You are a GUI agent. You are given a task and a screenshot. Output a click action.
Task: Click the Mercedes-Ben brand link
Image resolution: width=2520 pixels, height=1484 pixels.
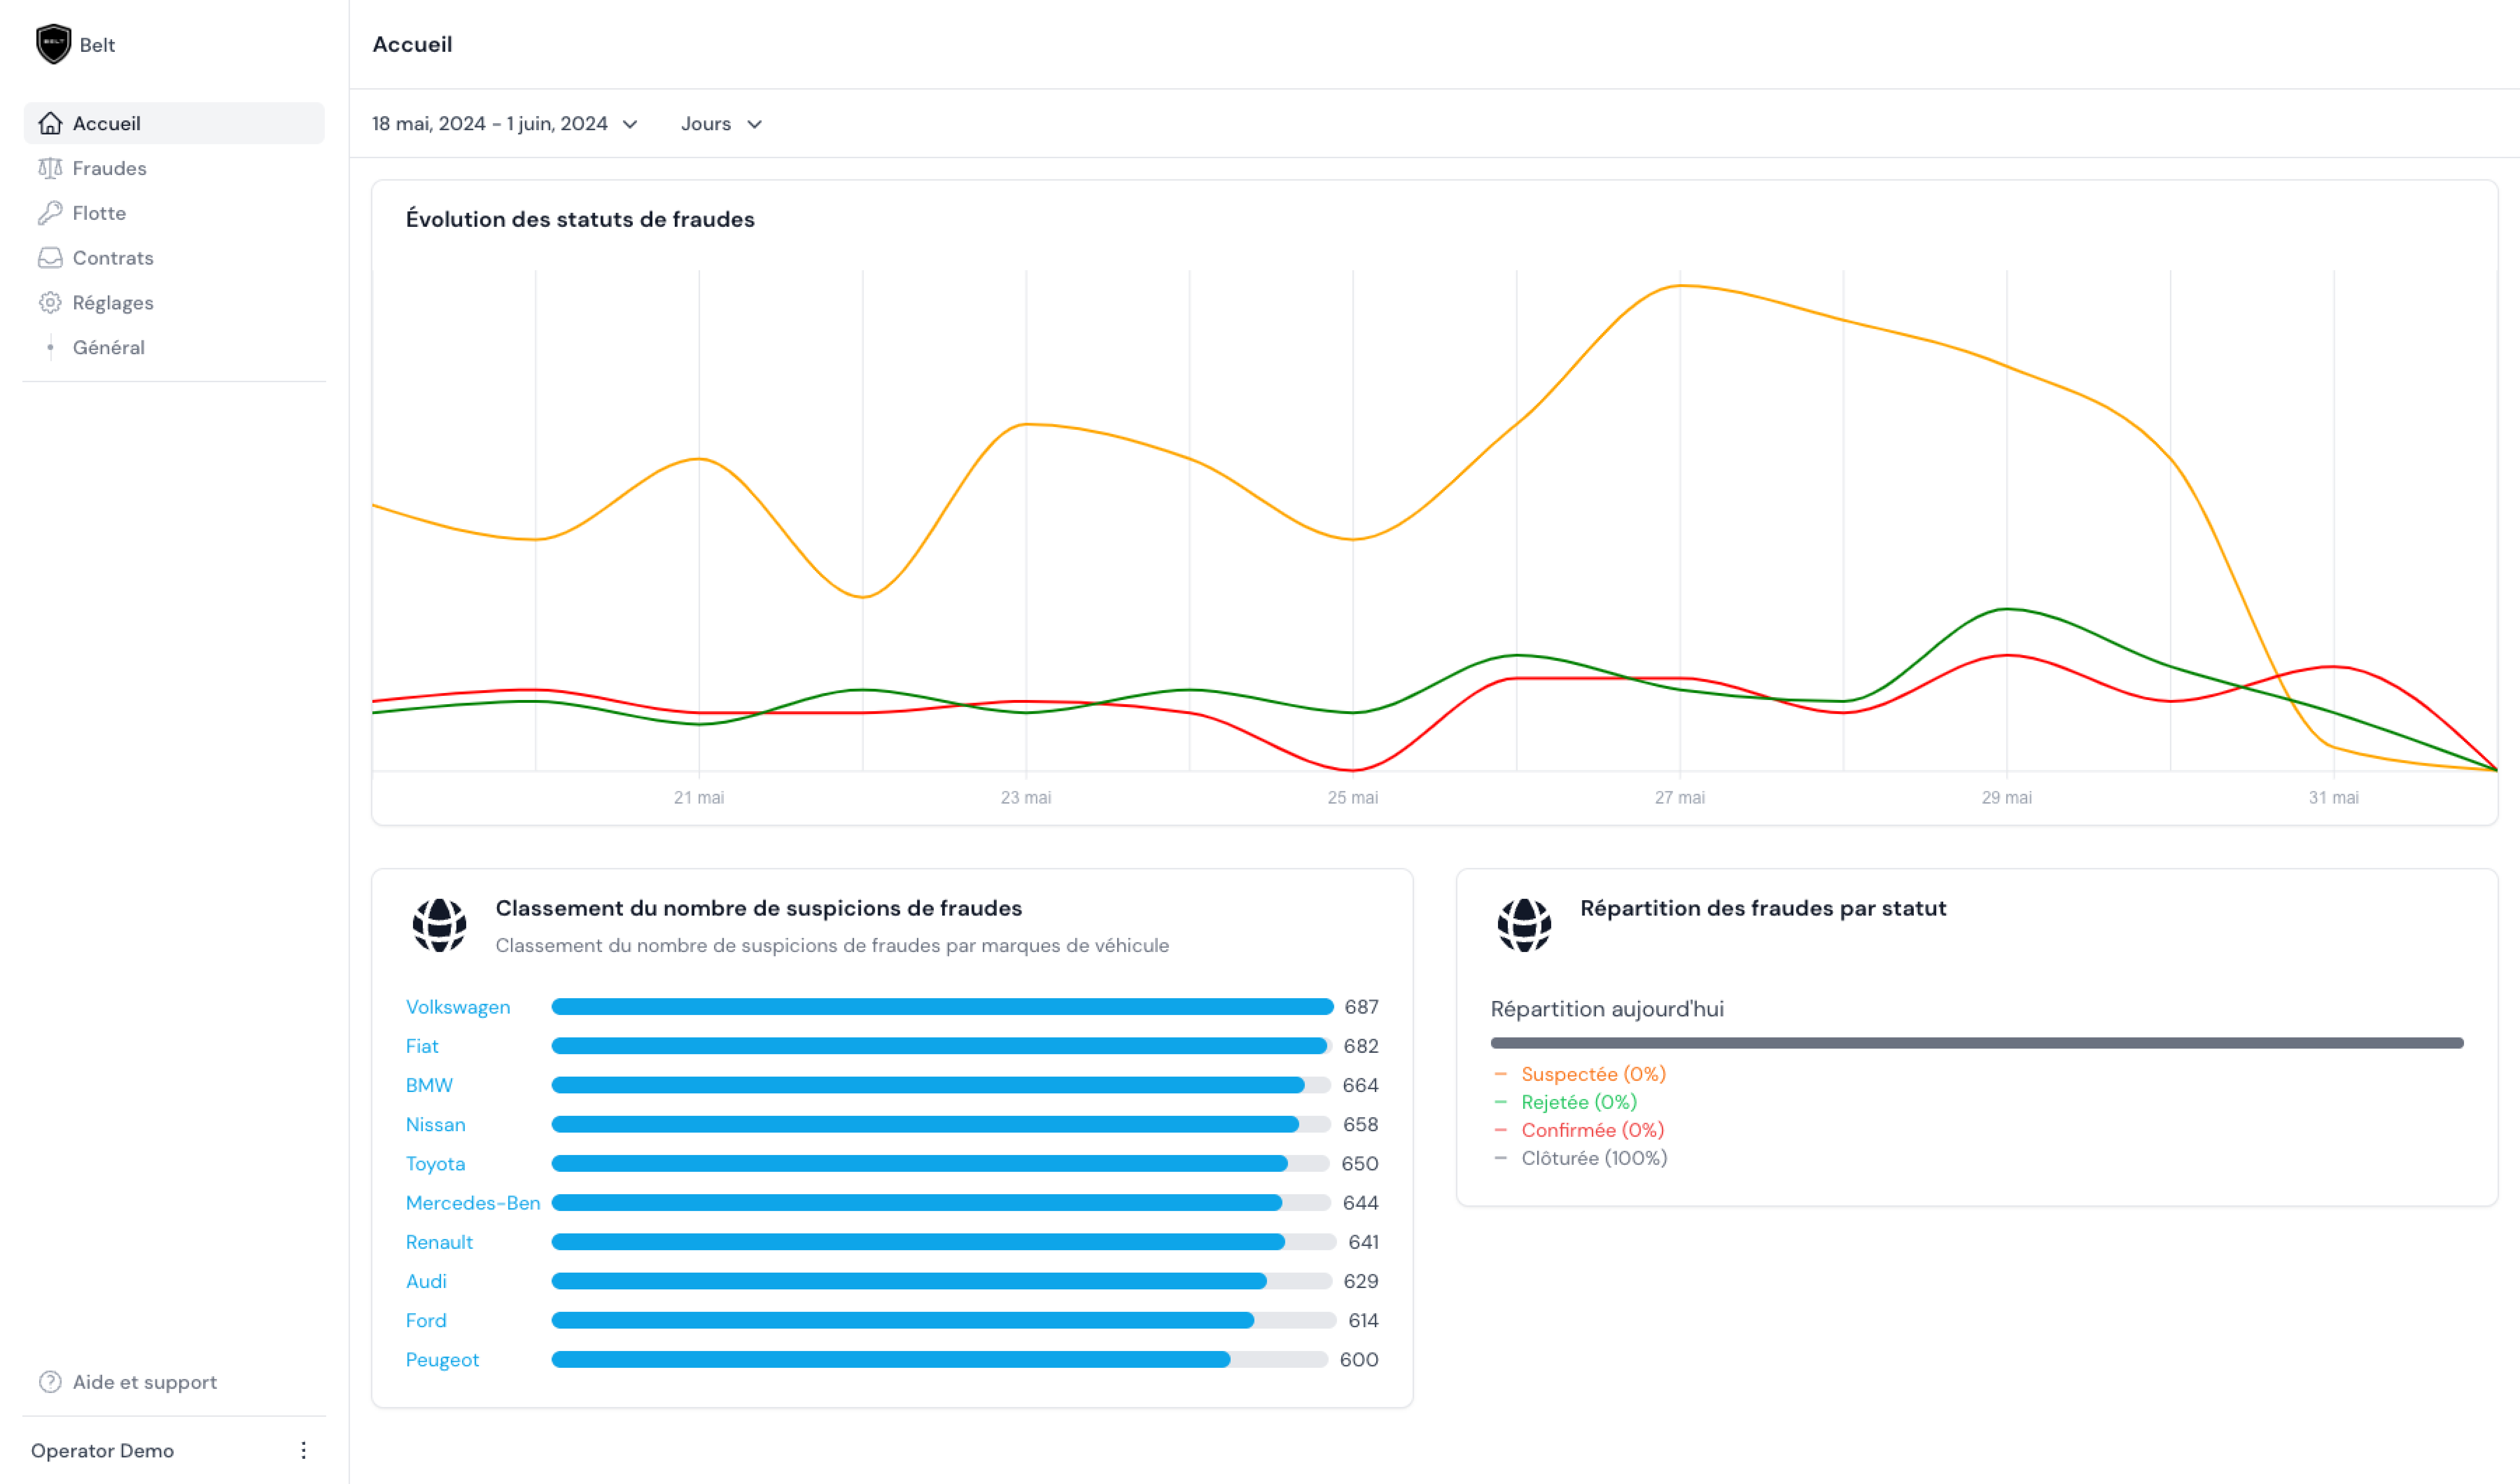tap(473, 1203)
